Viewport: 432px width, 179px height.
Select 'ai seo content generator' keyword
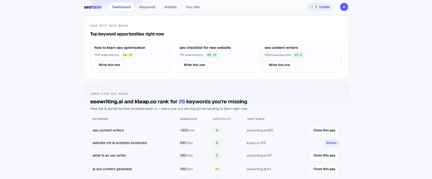[112, 169]
